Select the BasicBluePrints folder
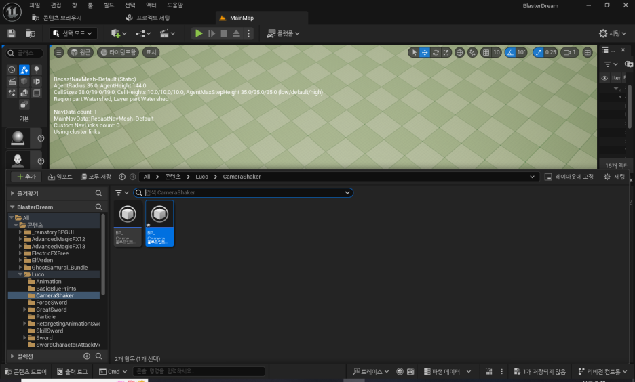 point(56,289)
